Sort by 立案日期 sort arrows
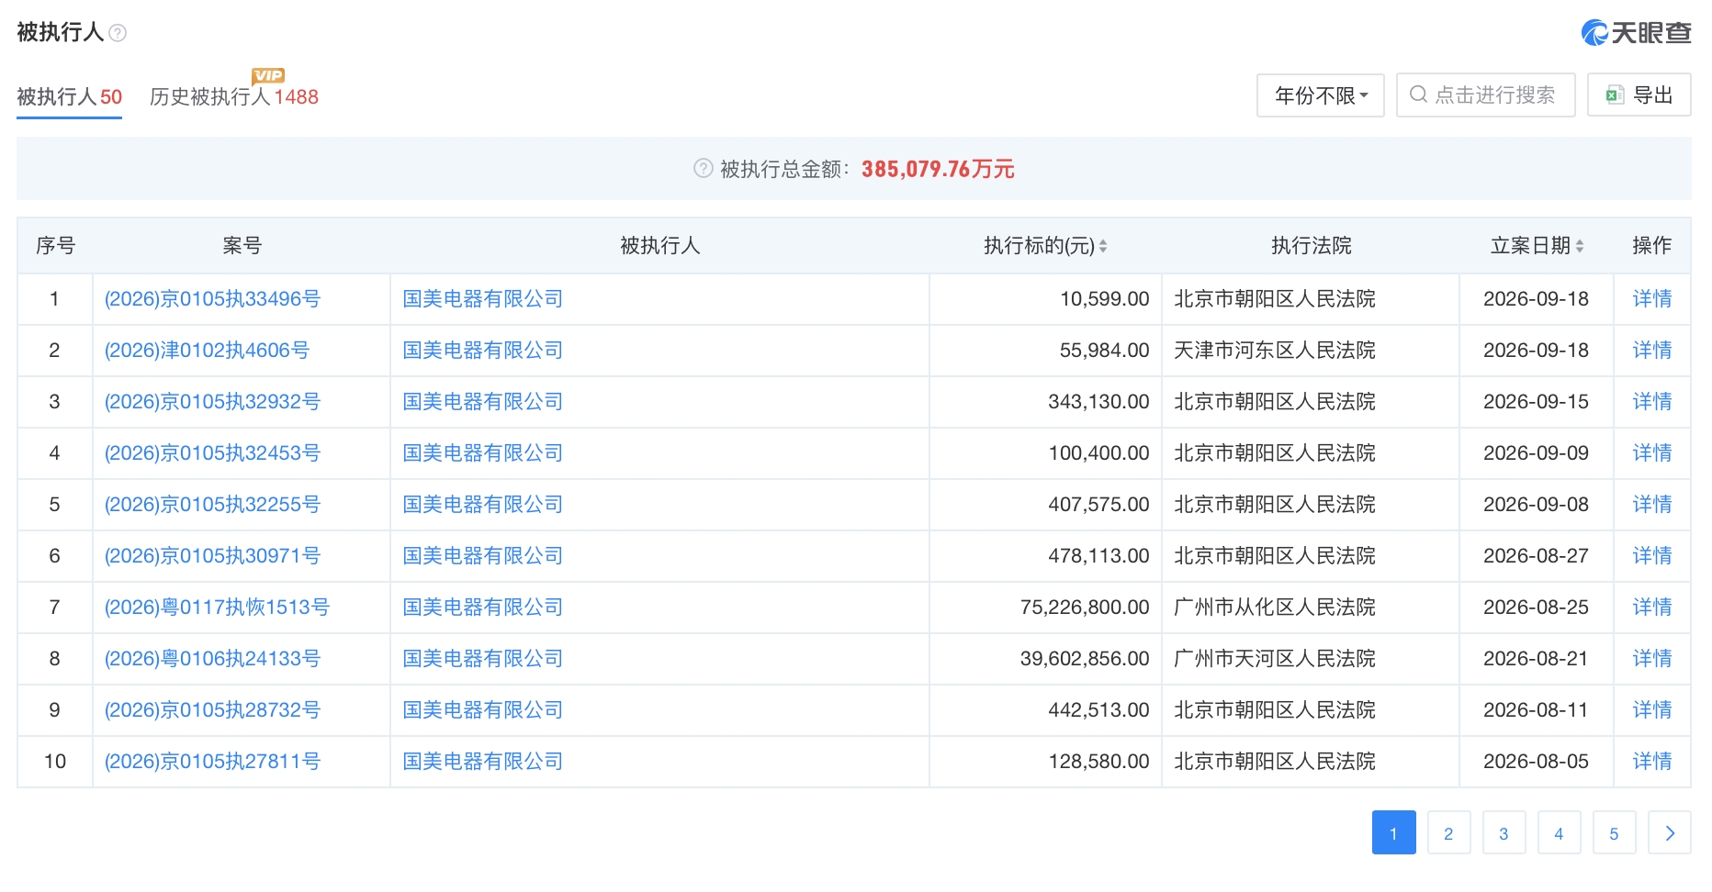This screenshot has width=1712, height=892. click(1580, 246)
